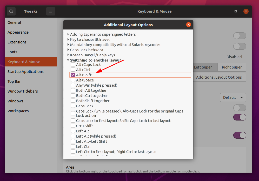Expand Caps Lock behavior section
Image resolution: width=259 pixels, height=181 pixels.
(68, 50)
